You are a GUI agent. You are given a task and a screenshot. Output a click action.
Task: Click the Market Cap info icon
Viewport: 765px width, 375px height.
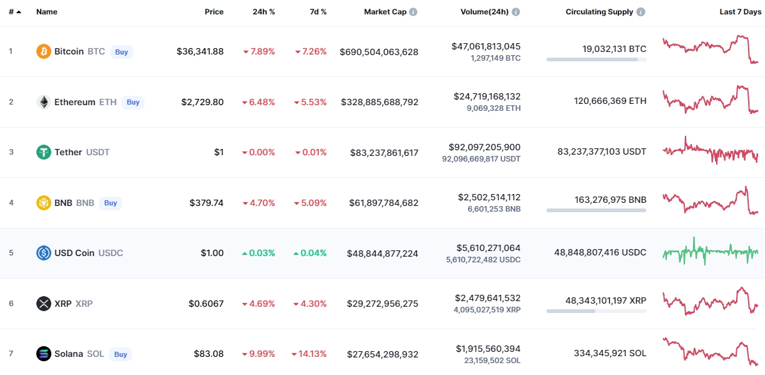tap(413, 12)
